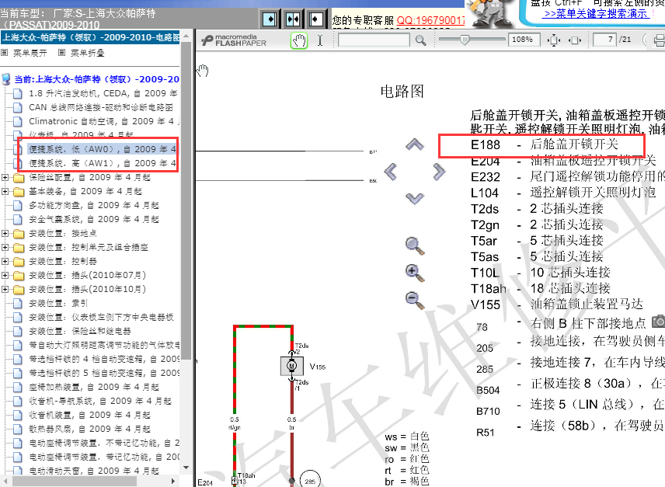Click the tree panel horizontal scrollbar
665x487 pixels.
point(75,481)
